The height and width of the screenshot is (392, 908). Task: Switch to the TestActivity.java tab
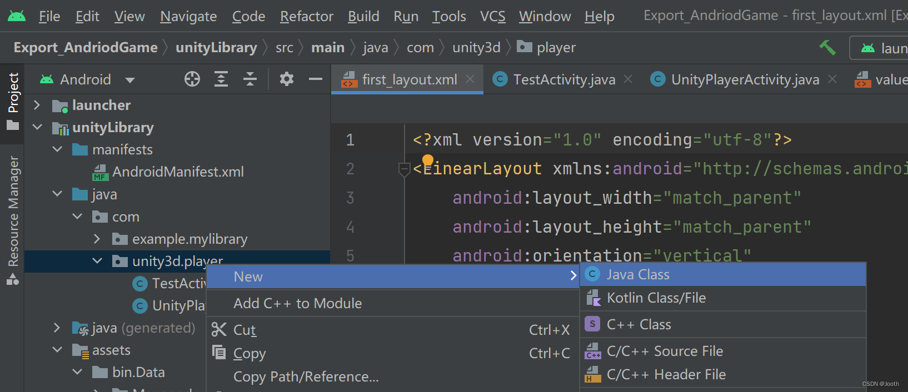pos(563,79)
